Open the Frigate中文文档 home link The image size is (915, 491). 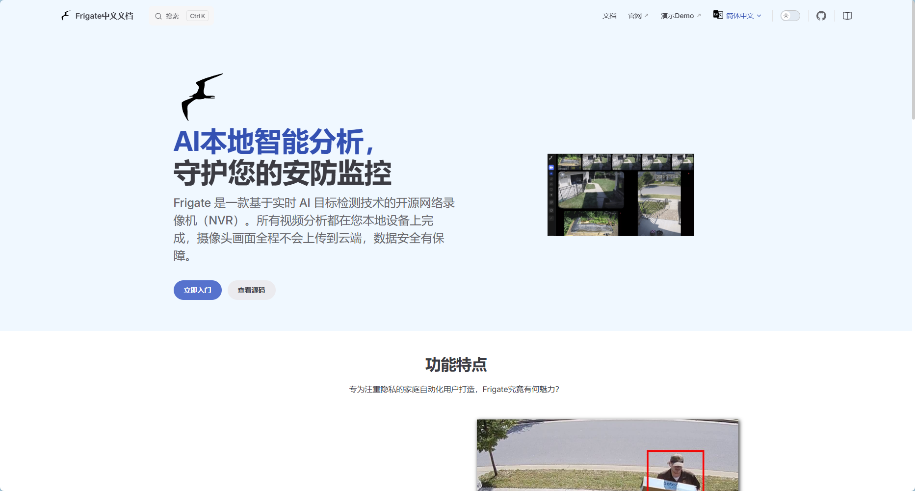tap(97, 16)
